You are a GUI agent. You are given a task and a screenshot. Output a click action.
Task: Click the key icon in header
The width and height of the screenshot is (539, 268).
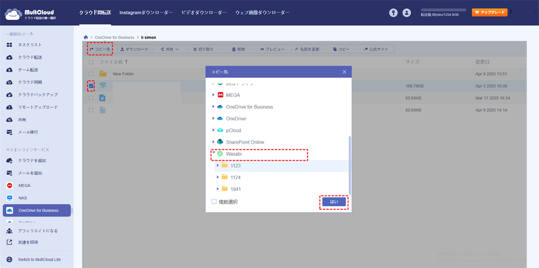coord(393,13)
